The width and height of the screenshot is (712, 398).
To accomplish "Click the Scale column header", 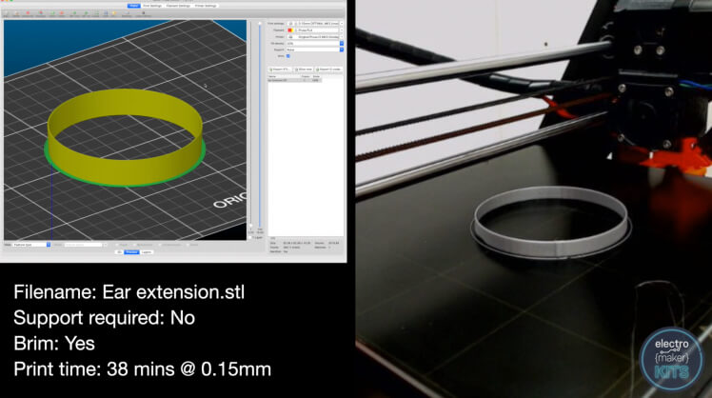I will (316, 76).
